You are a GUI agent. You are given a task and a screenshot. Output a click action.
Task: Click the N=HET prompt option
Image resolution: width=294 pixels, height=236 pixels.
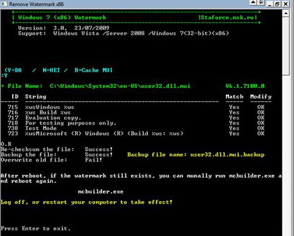point(51,70)
